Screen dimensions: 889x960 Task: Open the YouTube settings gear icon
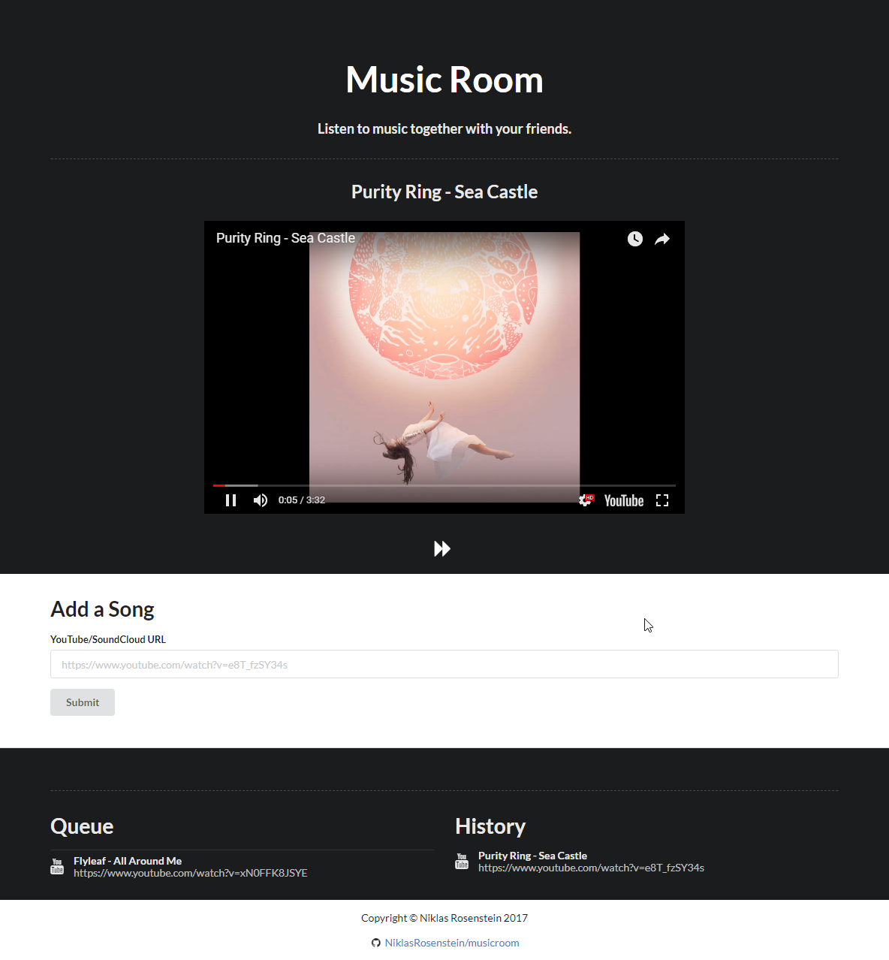pyautogui.click(x=586, y=500)
